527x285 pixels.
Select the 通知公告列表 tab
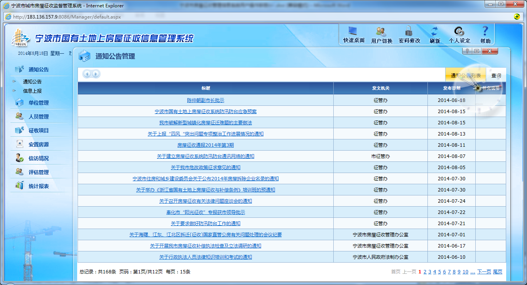pyautogui.click(x=466, y=76)
